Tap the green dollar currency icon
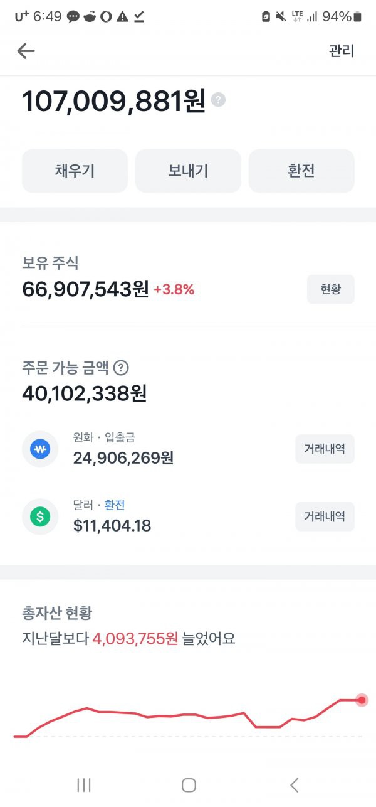Viewport: 376px width, 807px height. pos(40,517)
